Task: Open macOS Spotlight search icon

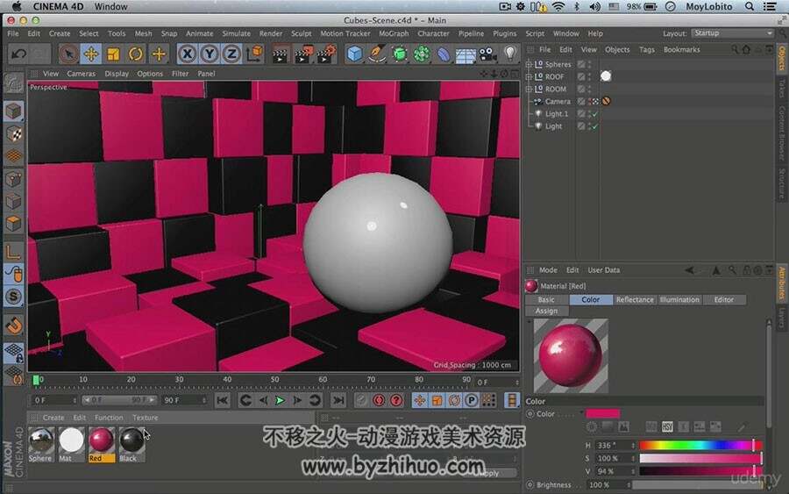Action: (x=750, y=6)
